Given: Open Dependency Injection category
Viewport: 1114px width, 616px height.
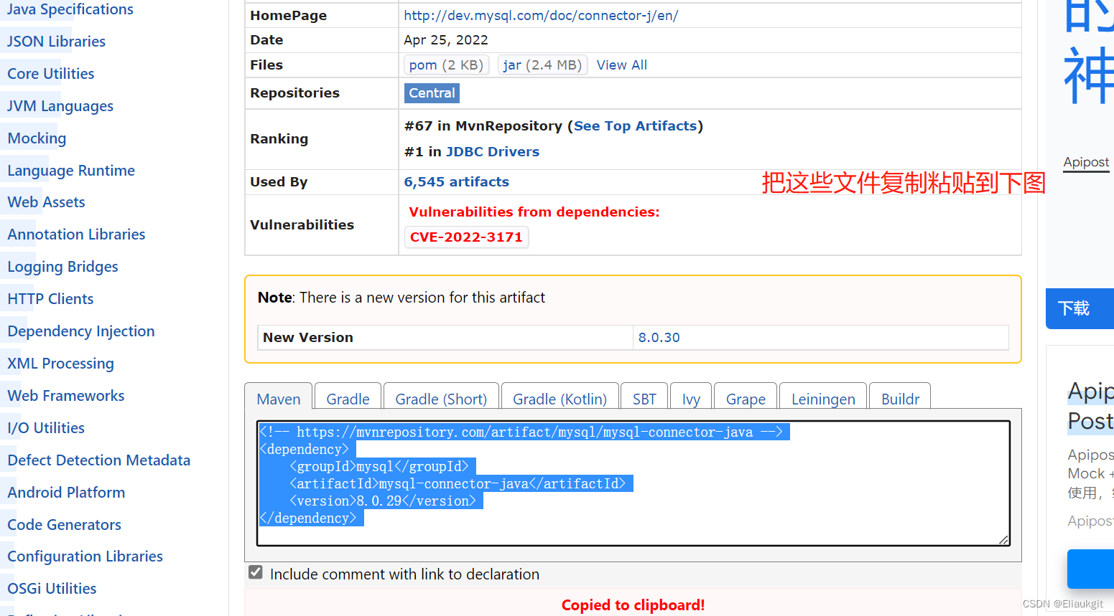Looking at the screenshot, I should 81,331.
